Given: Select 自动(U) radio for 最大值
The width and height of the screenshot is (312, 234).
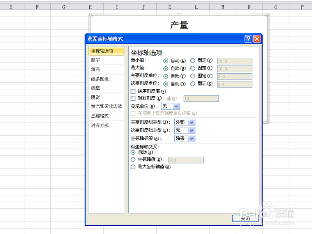Looking at the screenshot, I should click(165, 69).
